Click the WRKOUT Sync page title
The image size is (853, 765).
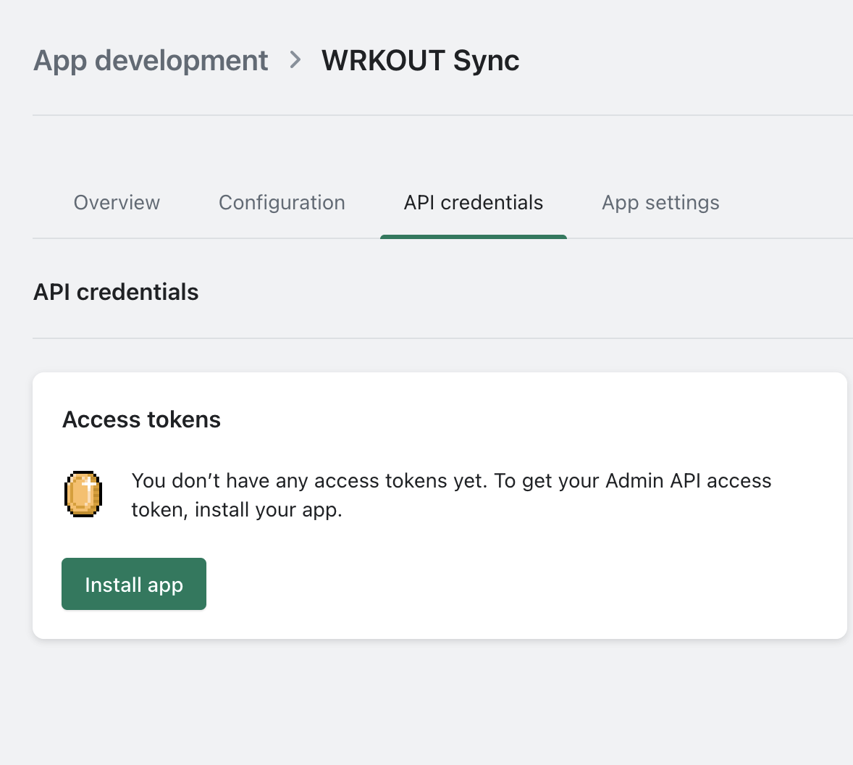420,60
